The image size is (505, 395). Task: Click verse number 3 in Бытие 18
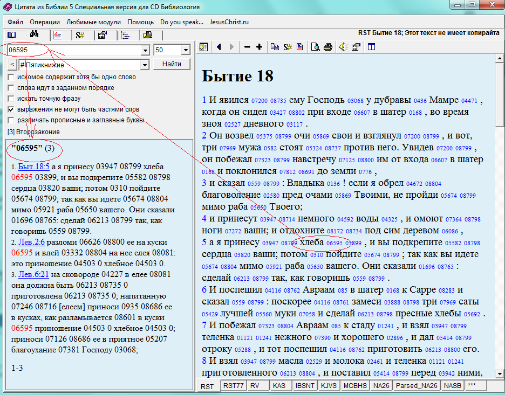click(x=204, y=183)
